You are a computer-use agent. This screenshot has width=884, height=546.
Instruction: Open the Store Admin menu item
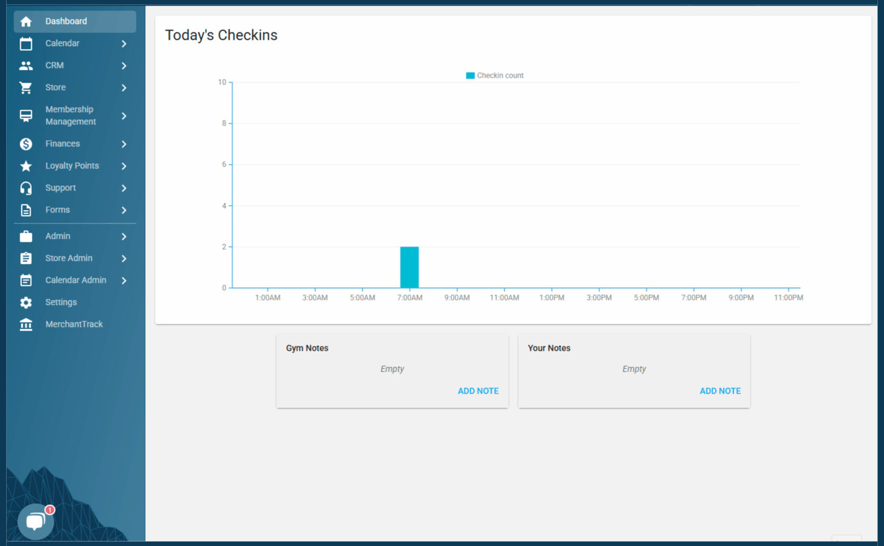coord(75,258)
